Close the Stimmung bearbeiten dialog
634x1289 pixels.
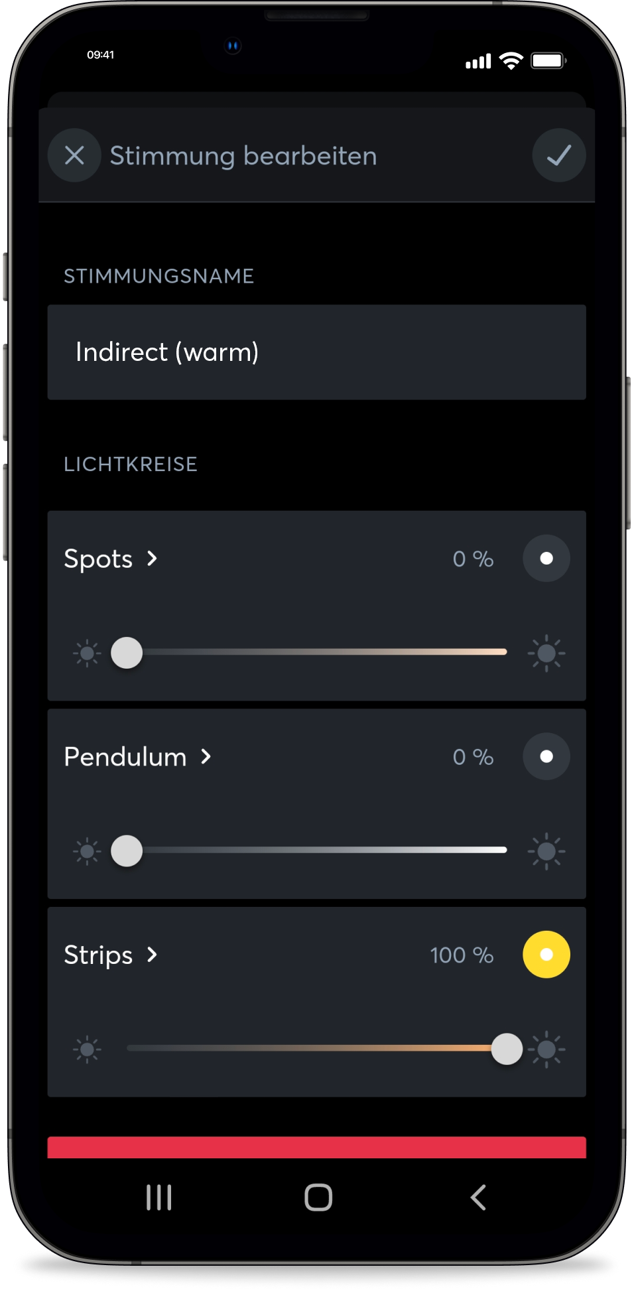click(x=74, y=156)
